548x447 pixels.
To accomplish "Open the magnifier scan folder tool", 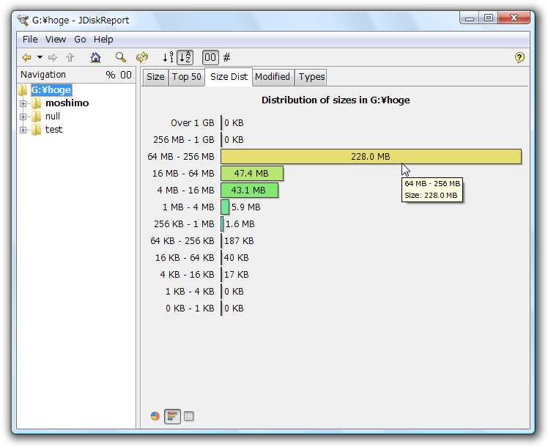I will tap(121, 57).
